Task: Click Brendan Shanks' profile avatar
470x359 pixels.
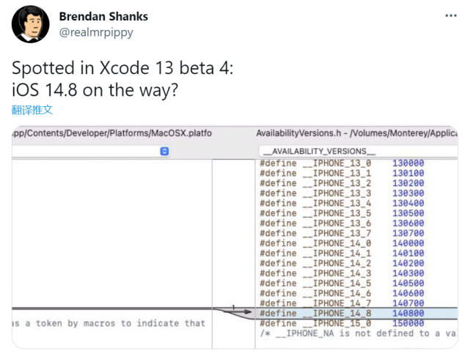Action: pyautogui.click(x=29, y=25)
